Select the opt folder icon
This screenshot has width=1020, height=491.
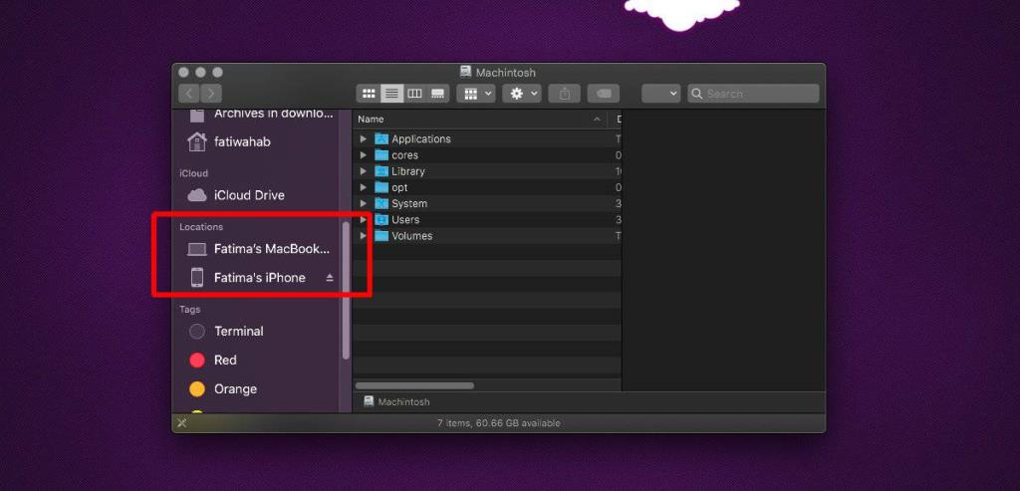tap(382, 187)
